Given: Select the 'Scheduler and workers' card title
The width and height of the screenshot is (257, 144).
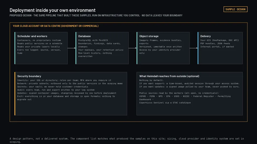Looking at the screenshot, I should coord(32,36).
